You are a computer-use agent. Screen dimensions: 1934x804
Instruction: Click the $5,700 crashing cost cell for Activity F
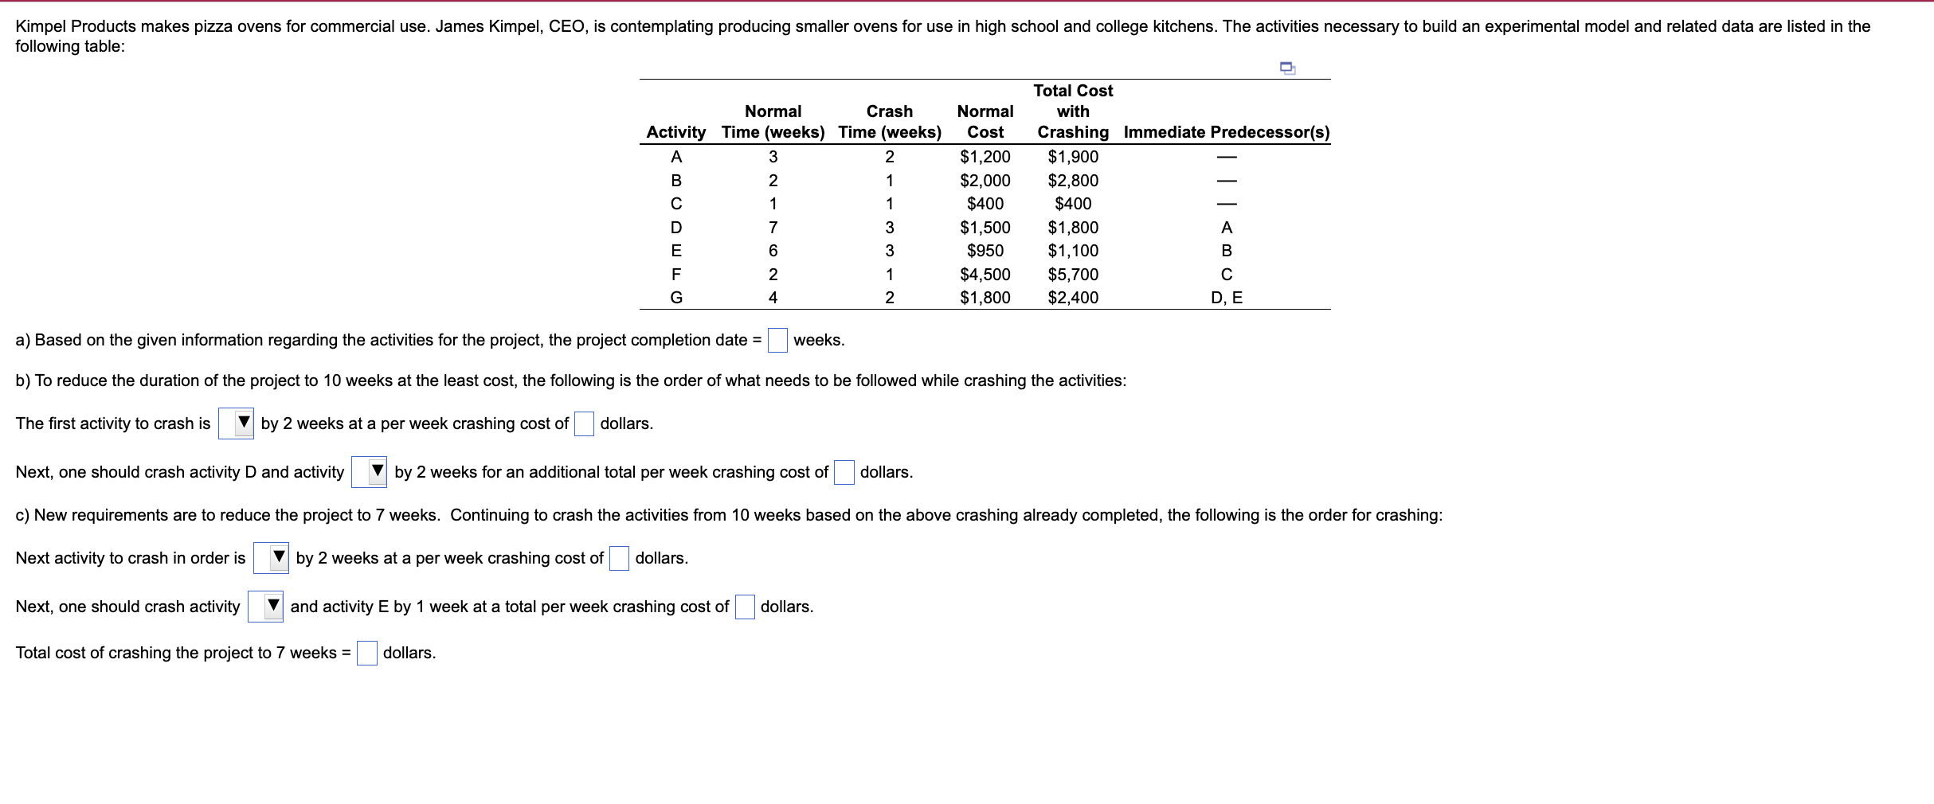click(1072, 274)
